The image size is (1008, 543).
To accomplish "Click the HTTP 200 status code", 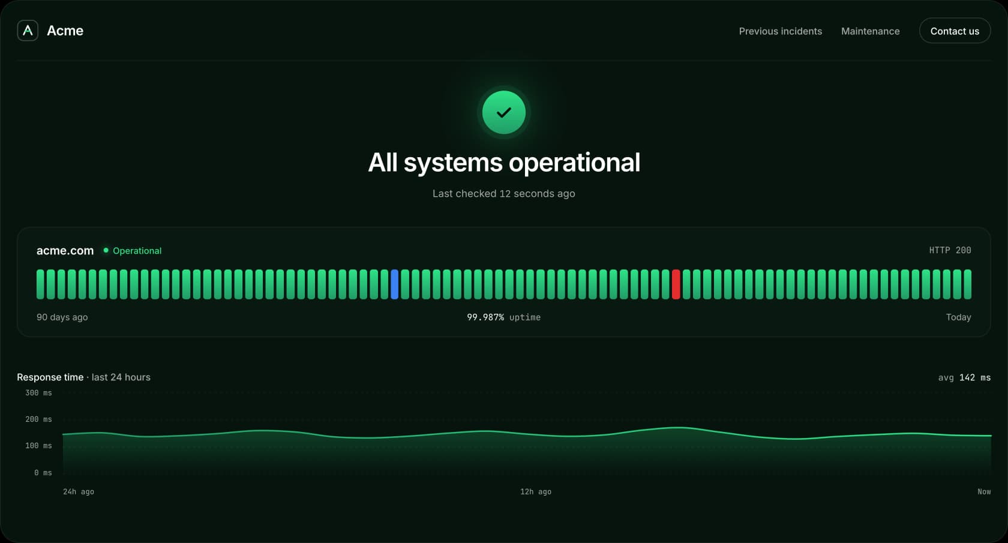I will pos(950,250).
